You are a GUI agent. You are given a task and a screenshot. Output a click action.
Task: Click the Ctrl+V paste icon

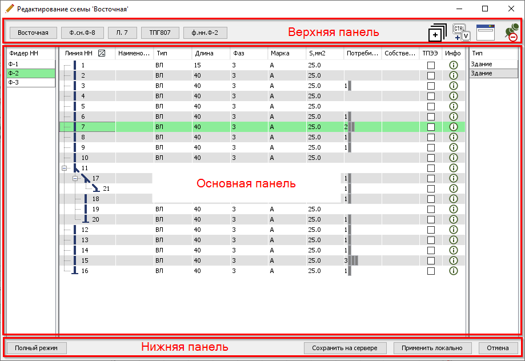pyautogui.click(x=462, y=33)
